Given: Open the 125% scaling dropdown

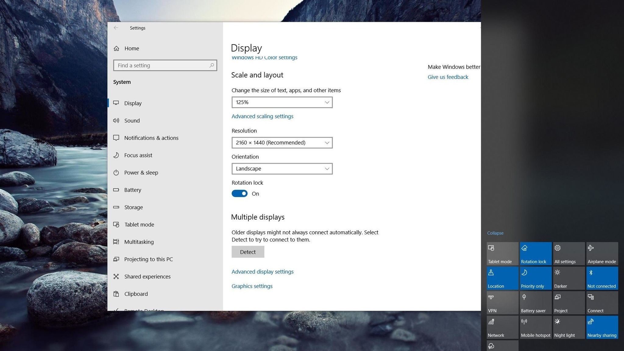Looking at the screenshot, I should pyautogui.click(x=282, y=102).
